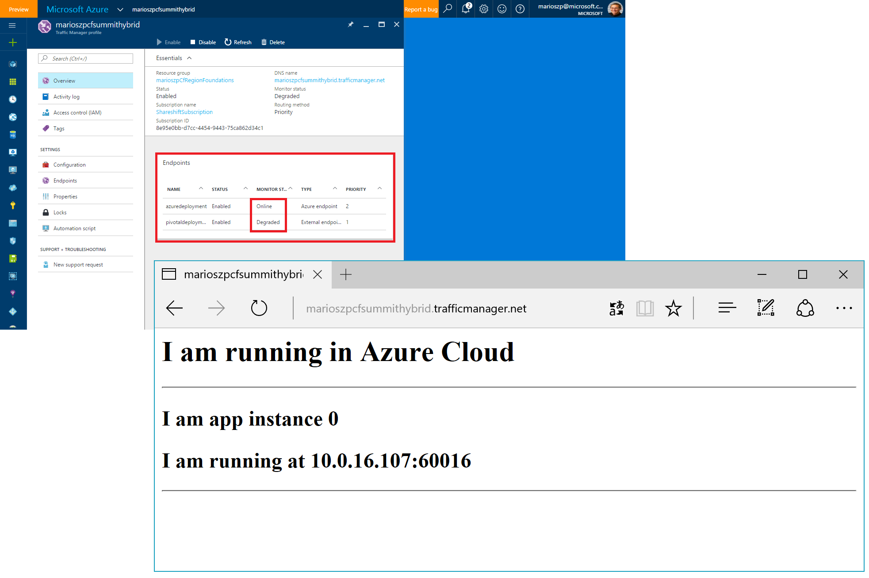Image resolution: width=869 pixels, height=578 pixels.
Task: Open the help question mark icon
Action: 520,9
